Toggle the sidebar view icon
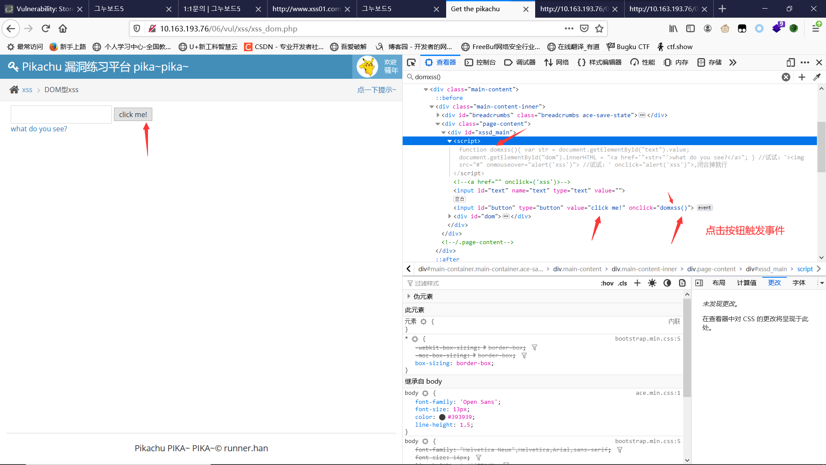Viewport: 826px width, 465px height. [690, 28]
